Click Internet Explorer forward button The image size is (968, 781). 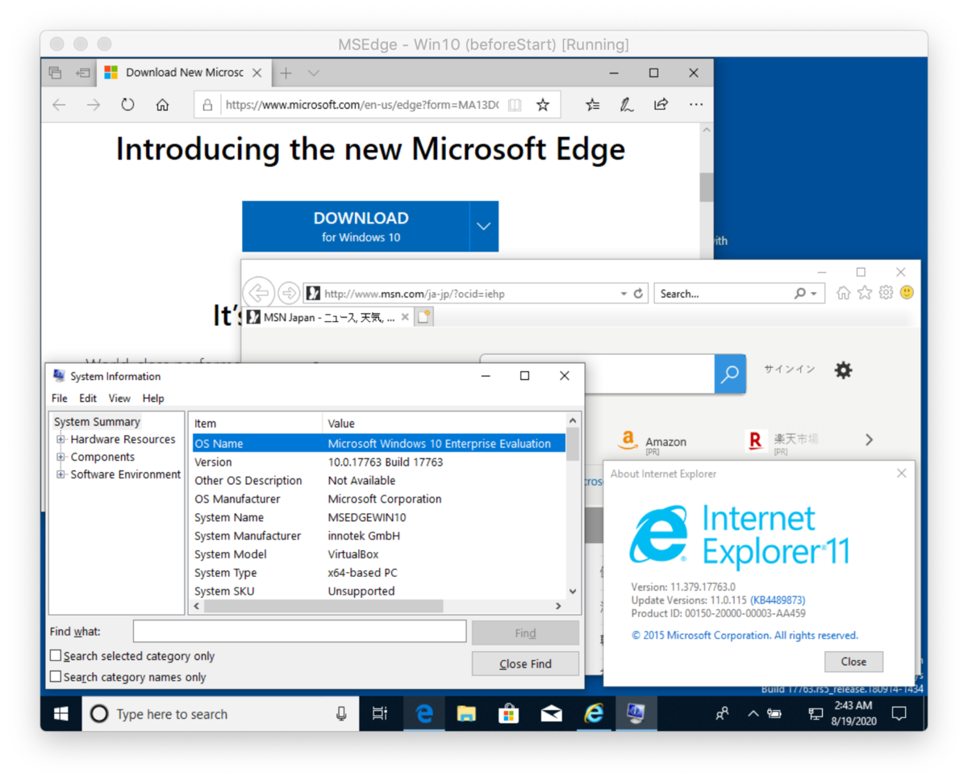pos(288,293)
